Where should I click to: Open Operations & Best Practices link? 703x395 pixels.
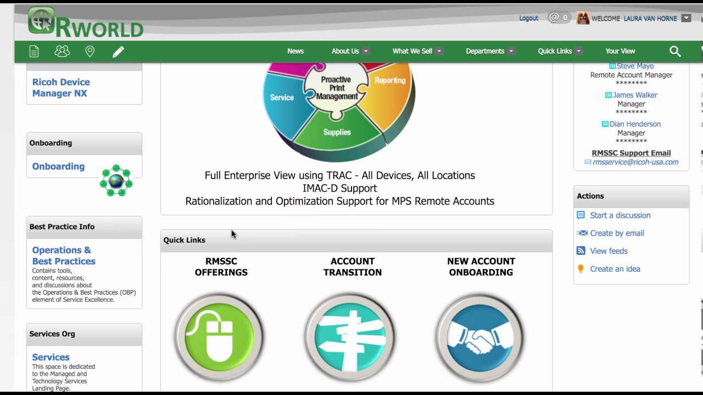[x=64, y=256]
